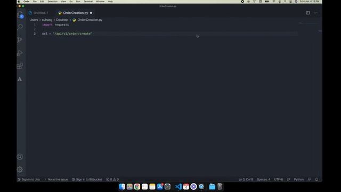Open the Help menu
The height and width of the screenshot is (192, 341).
[110, 2]
